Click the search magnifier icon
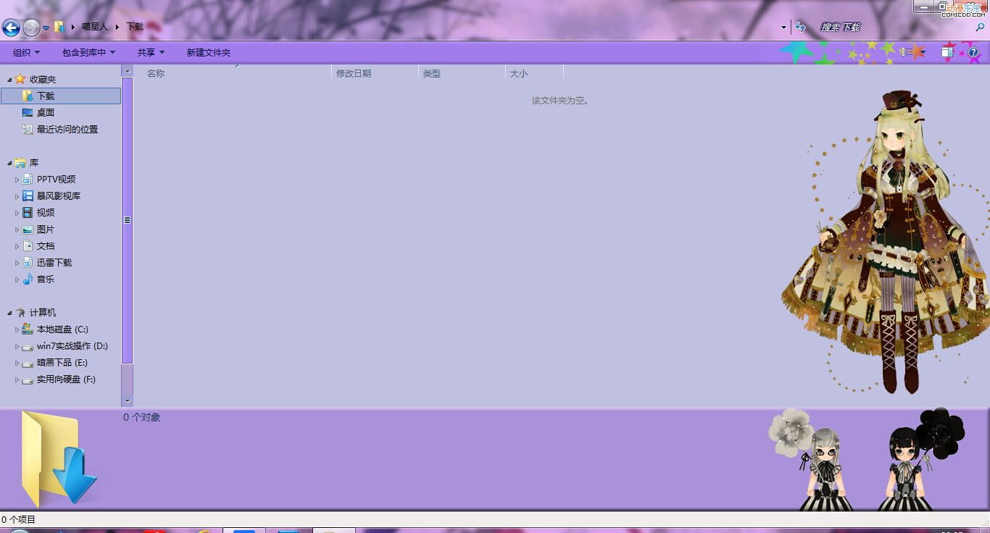The width and height of the screenshot is (990, 533). tap(979, 26)
